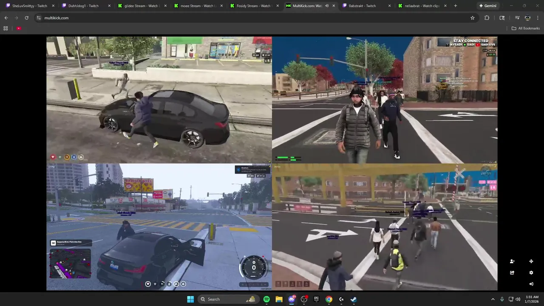Open Epic Games Launcher from the taskbar

click(x=316, y=299)
